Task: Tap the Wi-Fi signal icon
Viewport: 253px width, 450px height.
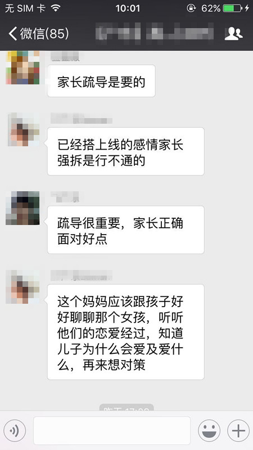Action: 56,8
